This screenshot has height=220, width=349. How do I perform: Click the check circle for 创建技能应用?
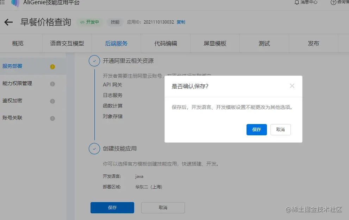tap(94, 149)
